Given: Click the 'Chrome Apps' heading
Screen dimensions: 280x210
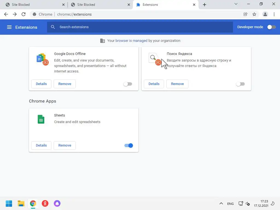Looking at the screenshot, I should 42,101.
